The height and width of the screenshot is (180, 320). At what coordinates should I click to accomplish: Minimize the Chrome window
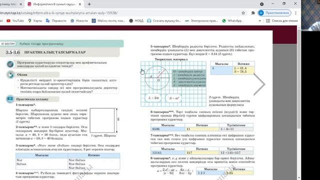coord(273,3)
